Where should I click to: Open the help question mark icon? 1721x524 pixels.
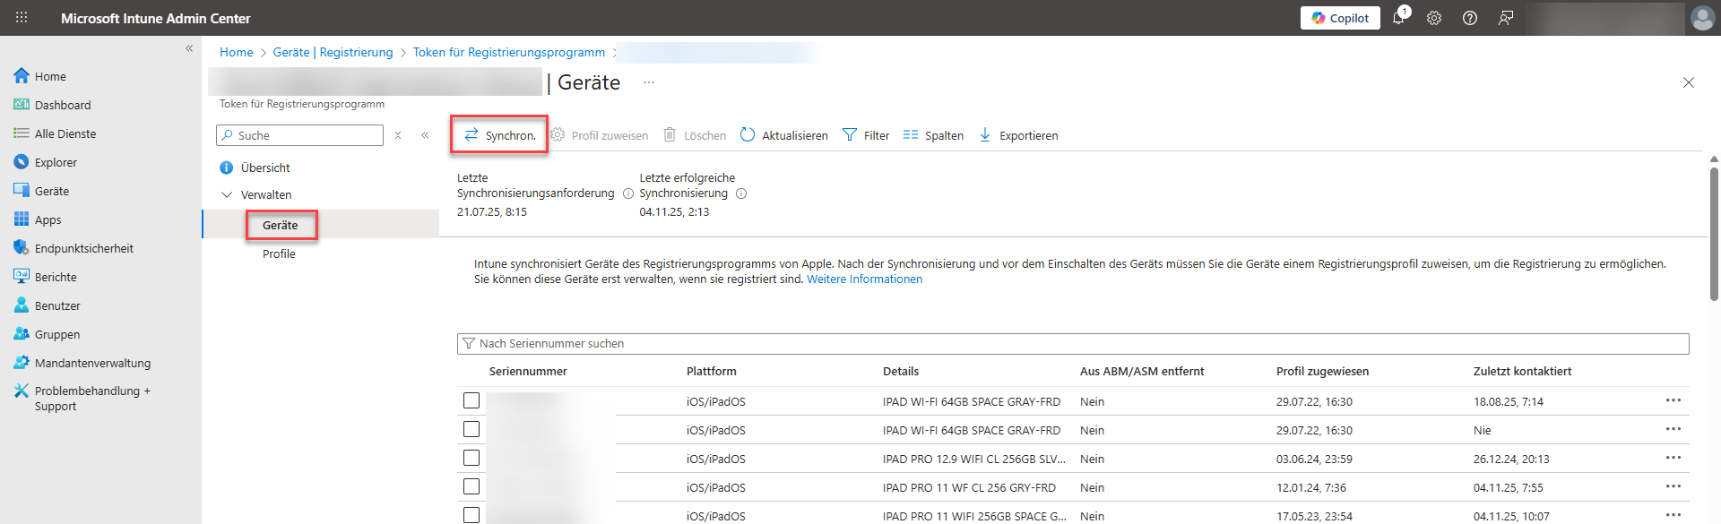(1470, 18)
